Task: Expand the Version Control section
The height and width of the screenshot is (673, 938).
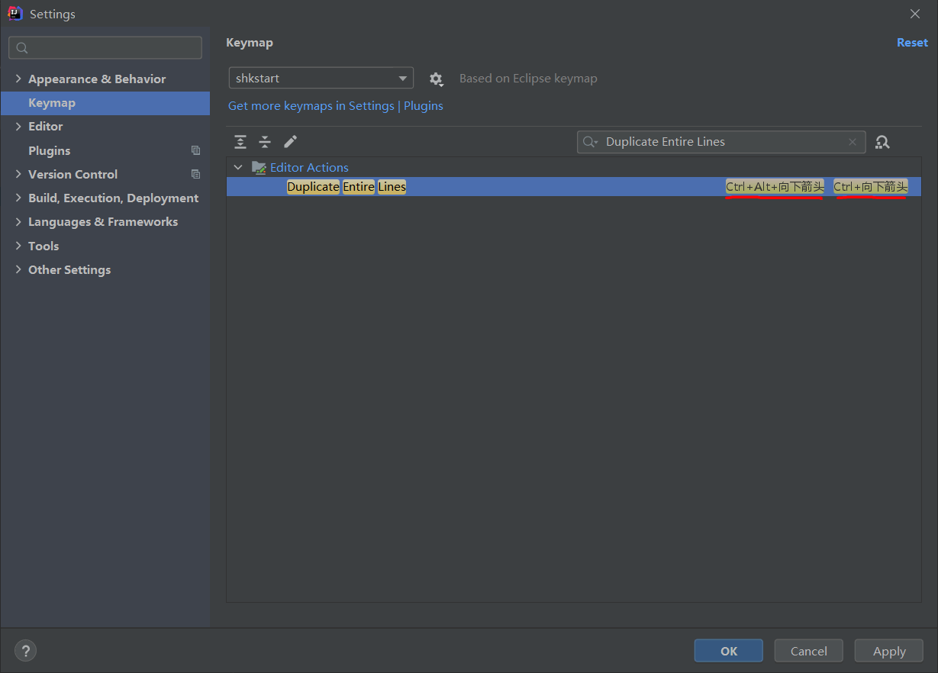Action: [x=18, y=175]
